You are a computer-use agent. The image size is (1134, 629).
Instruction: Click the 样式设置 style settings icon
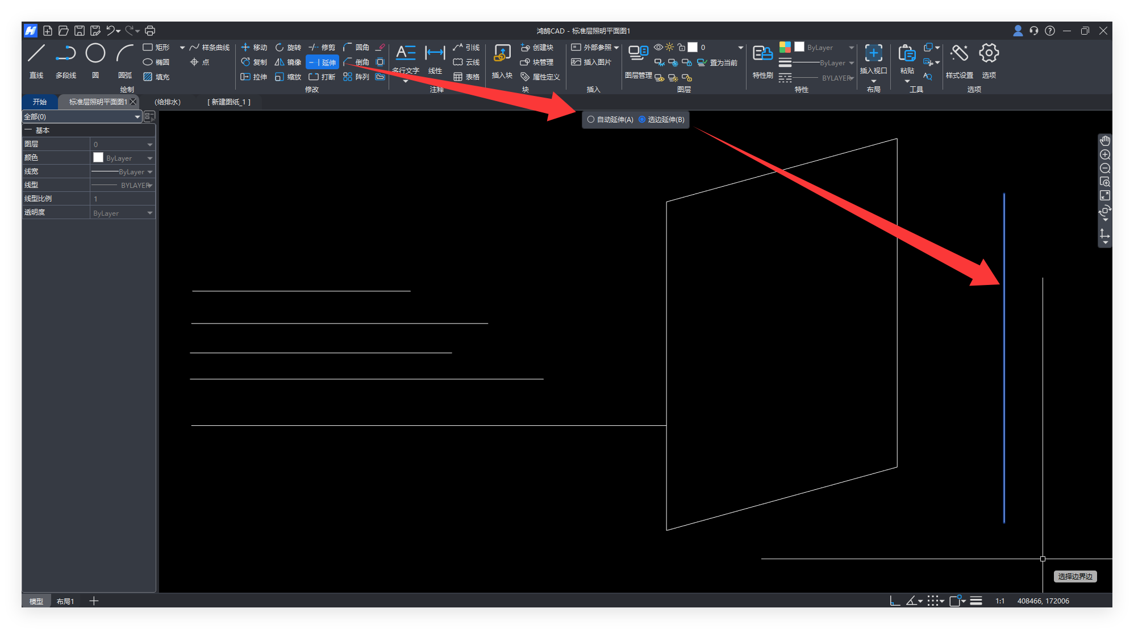[x=959, y=54]
